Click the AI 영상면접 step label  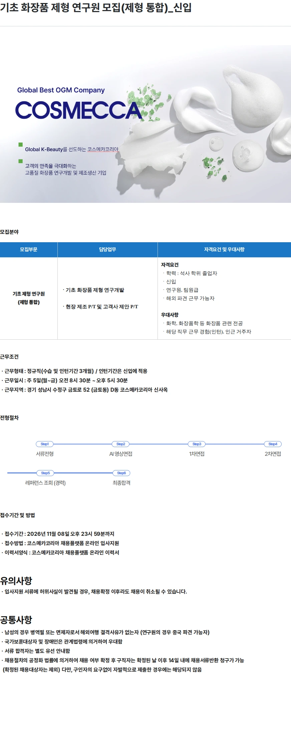point(121,454)
